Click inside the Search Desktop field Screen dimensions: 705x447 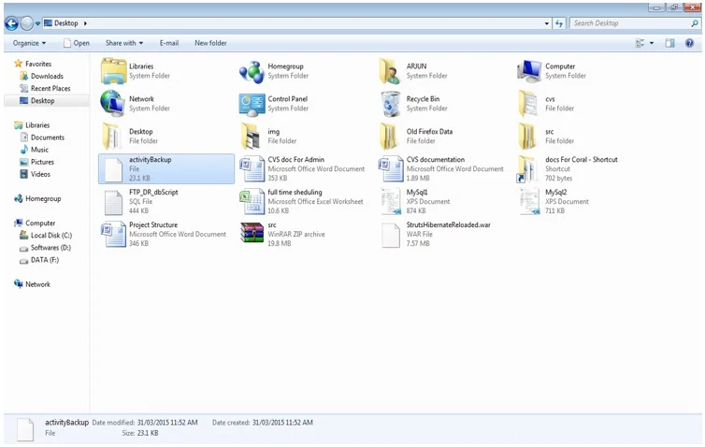(629, 23)
